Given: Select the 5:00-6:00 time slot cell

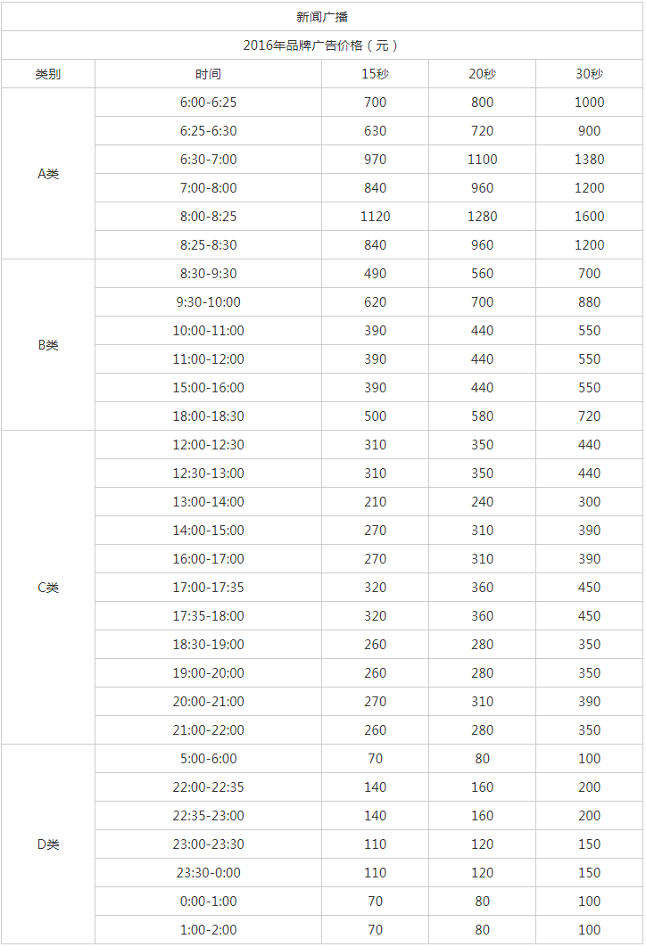Looking at the screenshot, I should 209,758.
